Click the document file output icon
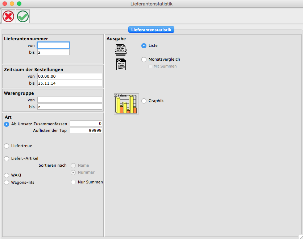Screen dimensions: 303x239 point(121,64)
